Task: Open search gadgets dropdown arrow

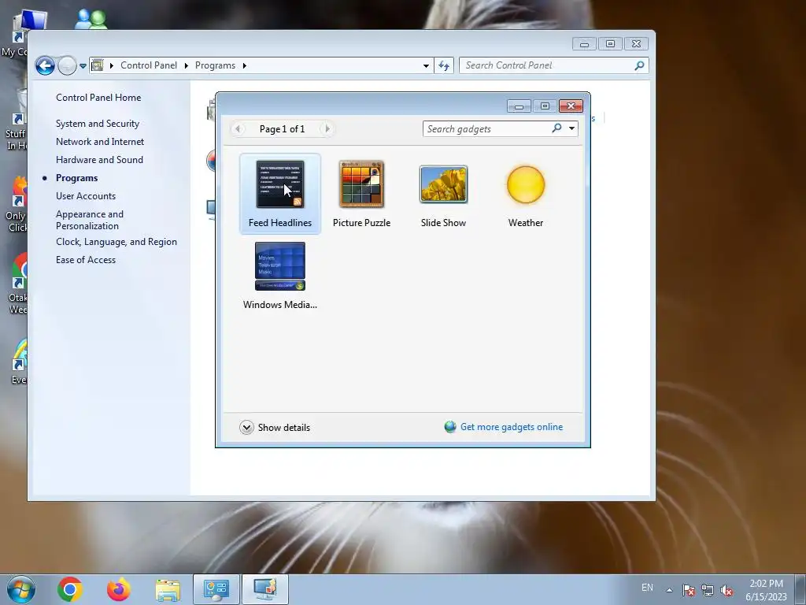Action: click(x=571, y=128)
